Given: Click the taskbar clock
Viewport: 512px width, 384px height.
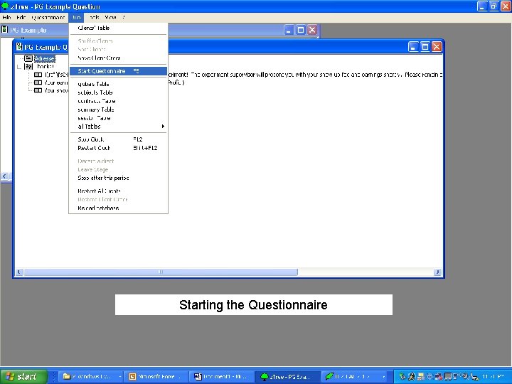Looking at the screenshot, I should pos(494,376).
